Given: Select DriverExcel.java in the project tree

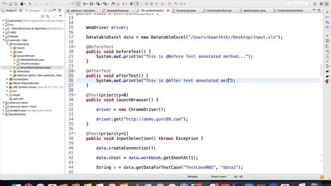Looking at the screenshot, I should point(30,64).
